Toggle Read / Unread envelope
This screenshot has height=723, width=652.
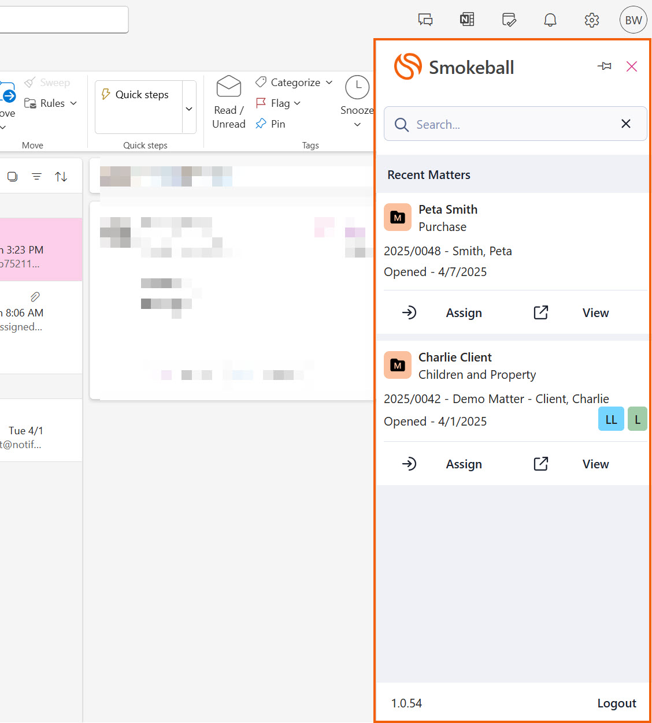pos(229,87)
